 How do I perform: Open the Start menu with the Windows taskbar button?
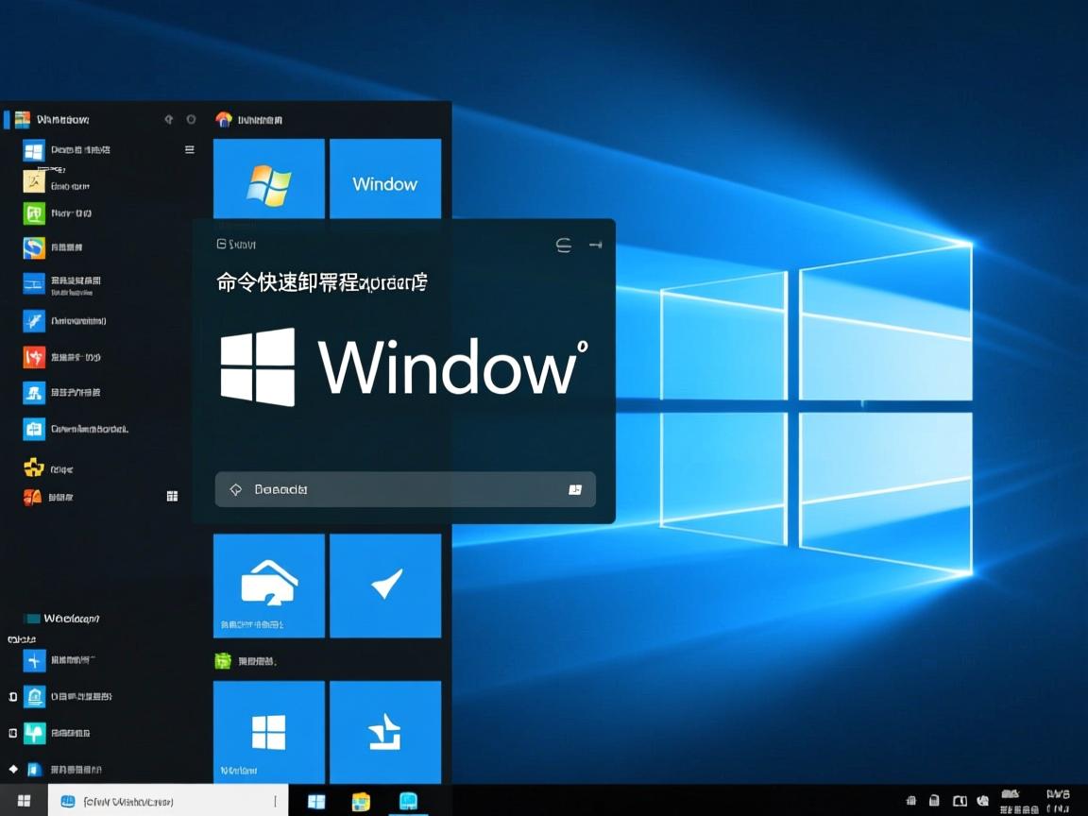click(x=21, y=800)
